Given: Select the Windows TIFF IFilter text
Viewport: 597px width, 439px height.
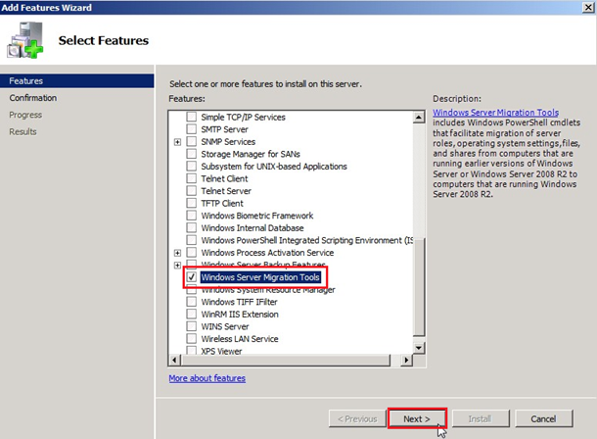Looking at the screenshot, I should [x=239, y=302].
